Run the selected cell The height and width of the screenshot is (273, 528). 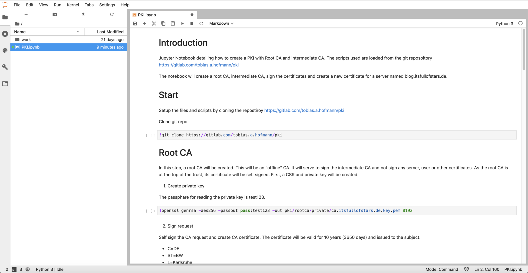182,23
